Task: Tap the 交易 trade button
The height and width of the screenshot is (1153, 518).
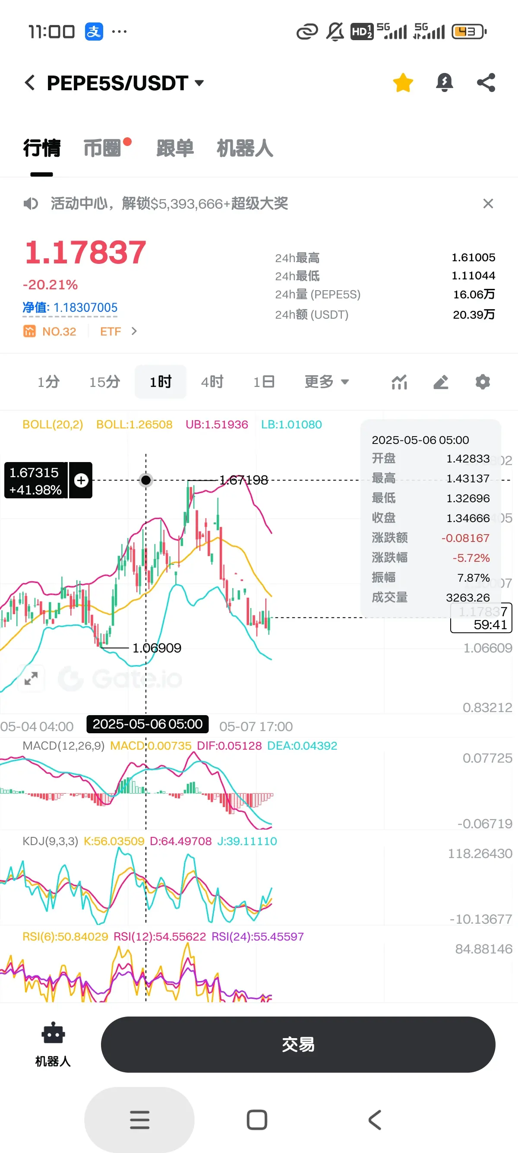Action: click(x=298, y=1045)
